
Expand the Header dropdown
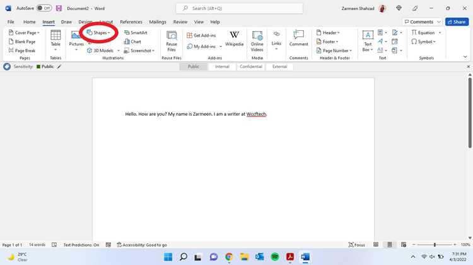coord(328,33)
